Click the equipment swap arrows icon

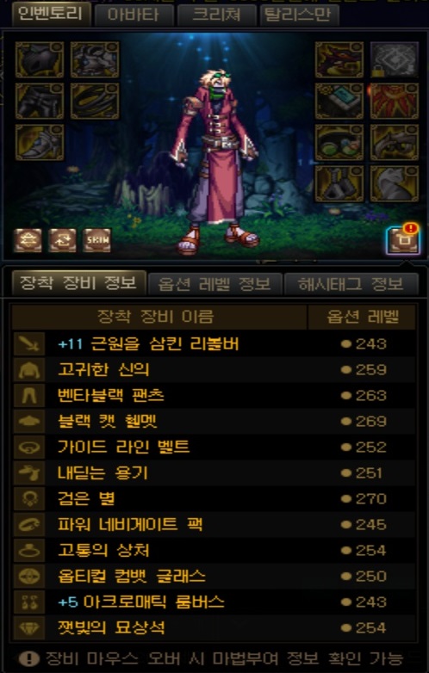pyautogui.click(x=63, y=240)
